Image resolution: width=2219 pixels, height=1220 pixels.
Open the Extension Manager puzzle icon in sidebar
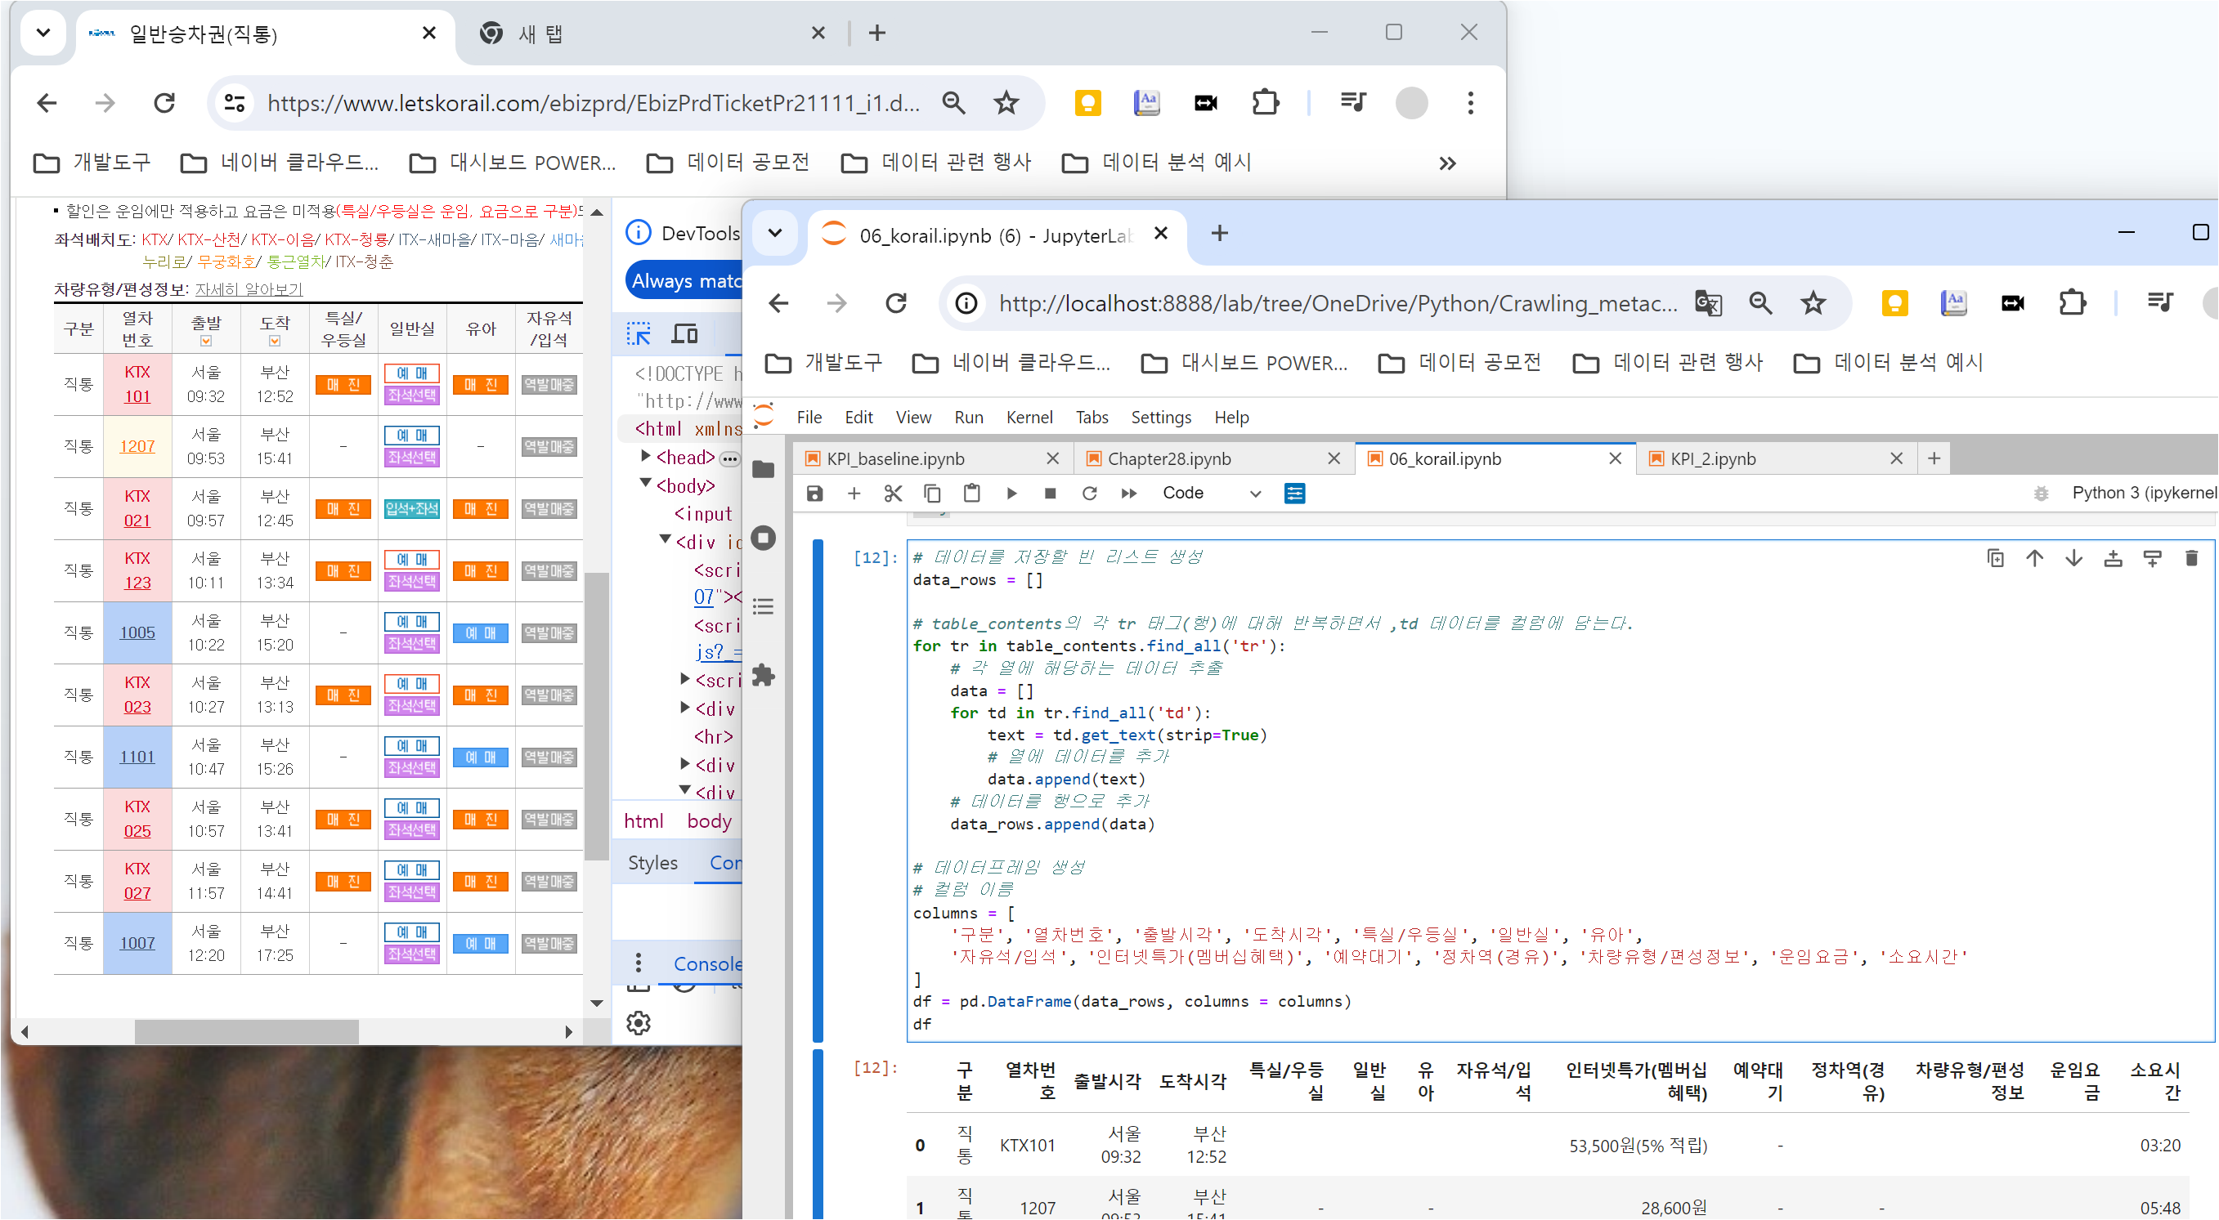tap(763, 675)
